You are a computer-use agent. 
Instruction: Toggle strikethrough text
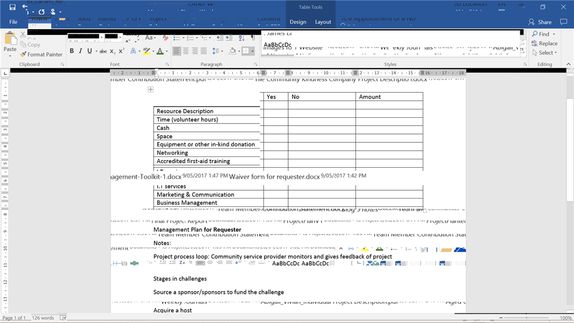point(103,51)
